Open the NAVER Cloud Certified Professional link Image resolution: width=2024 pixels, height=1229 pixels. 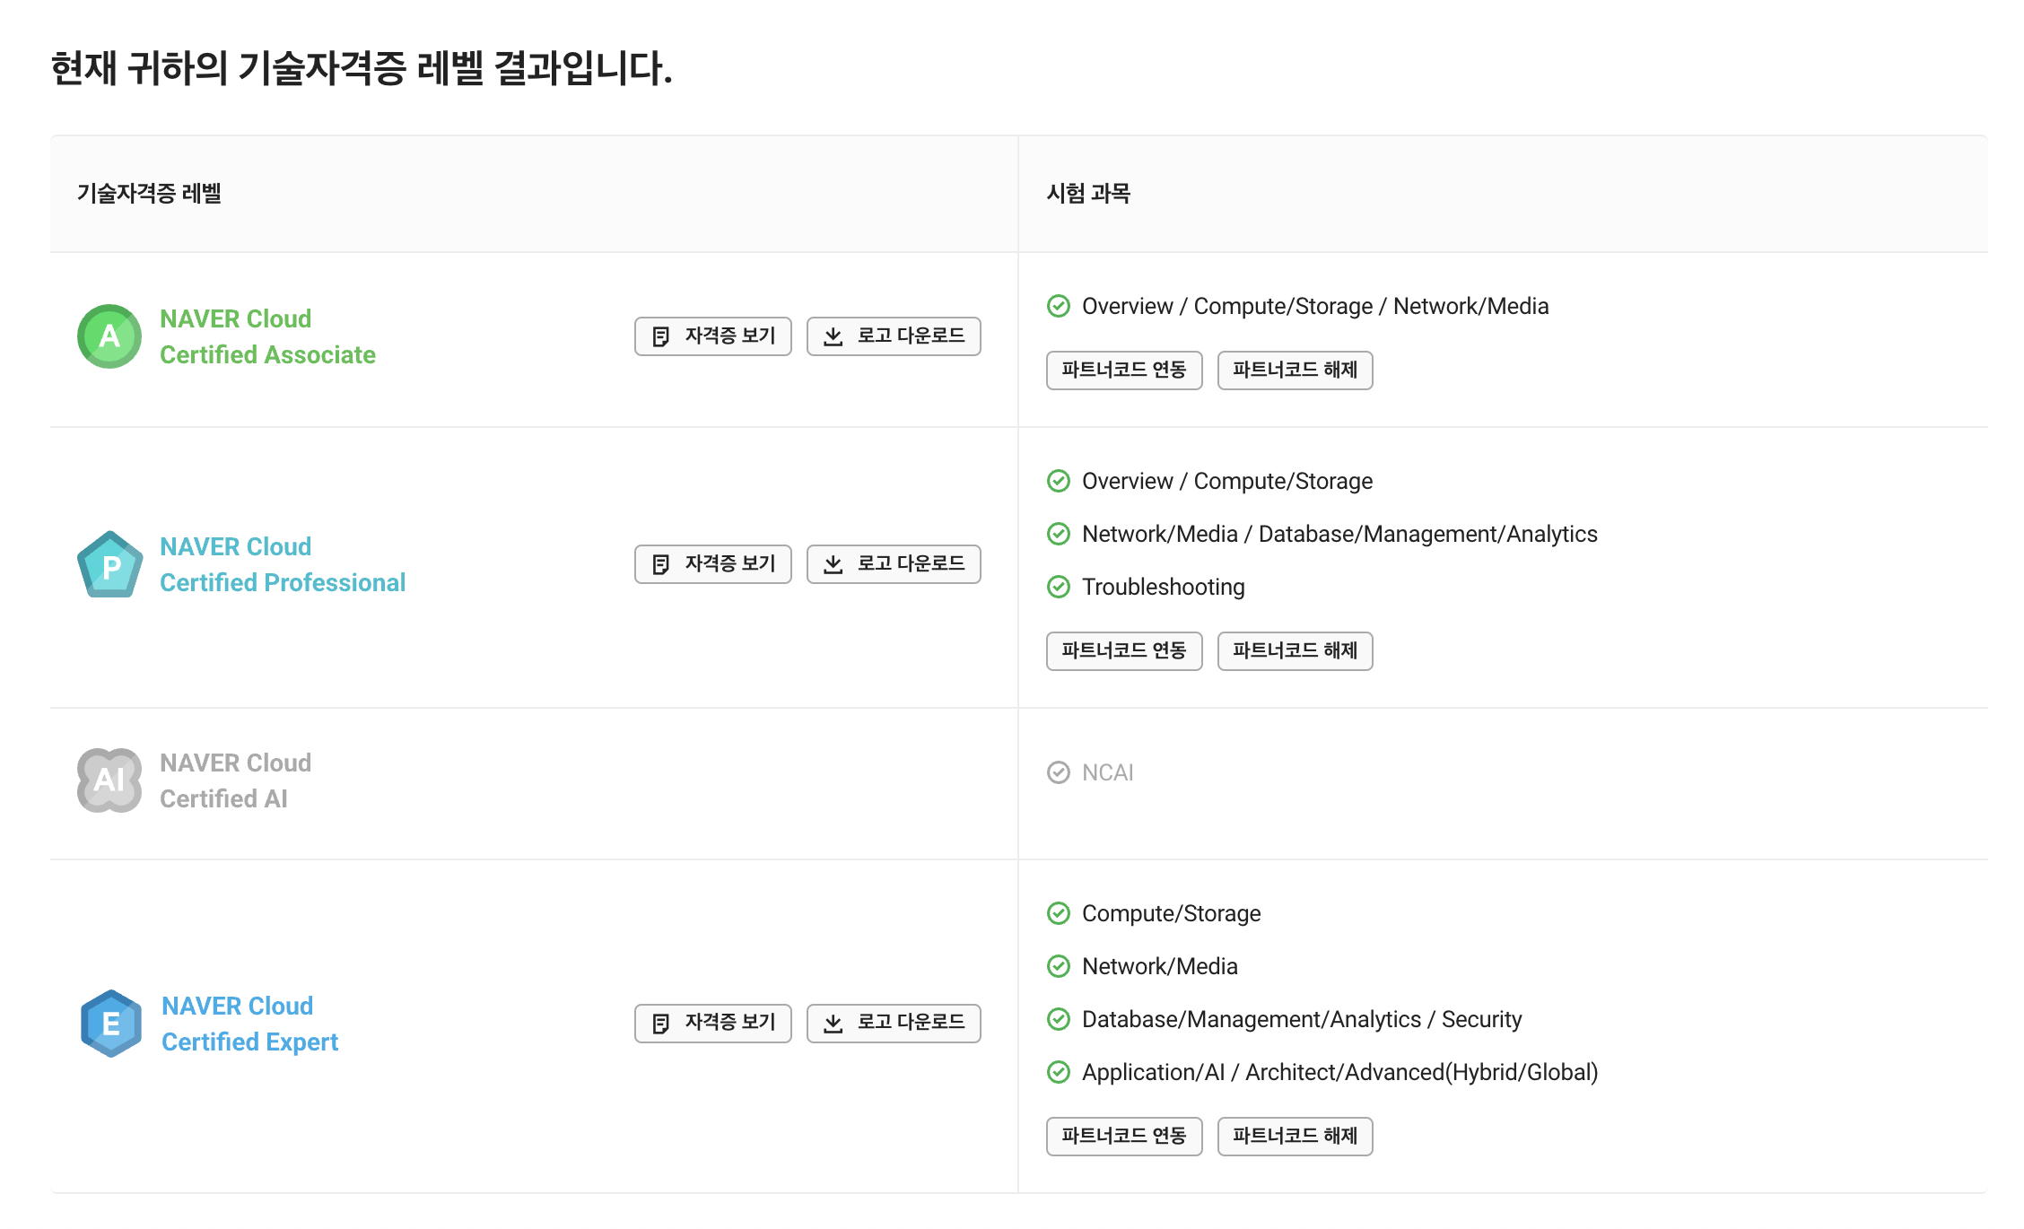282,565
